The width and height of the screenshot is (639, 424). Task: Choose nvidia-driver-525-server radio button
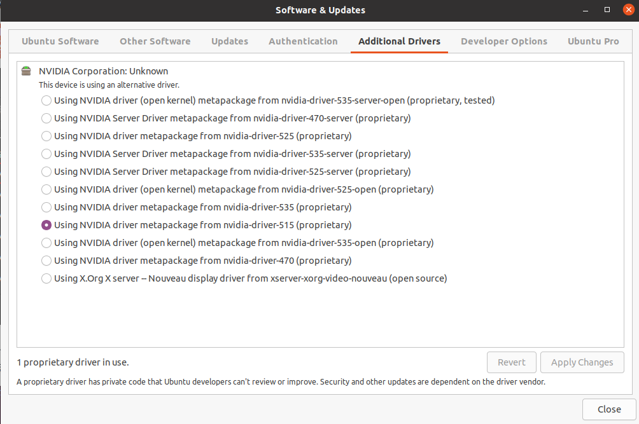pos(46,172)
